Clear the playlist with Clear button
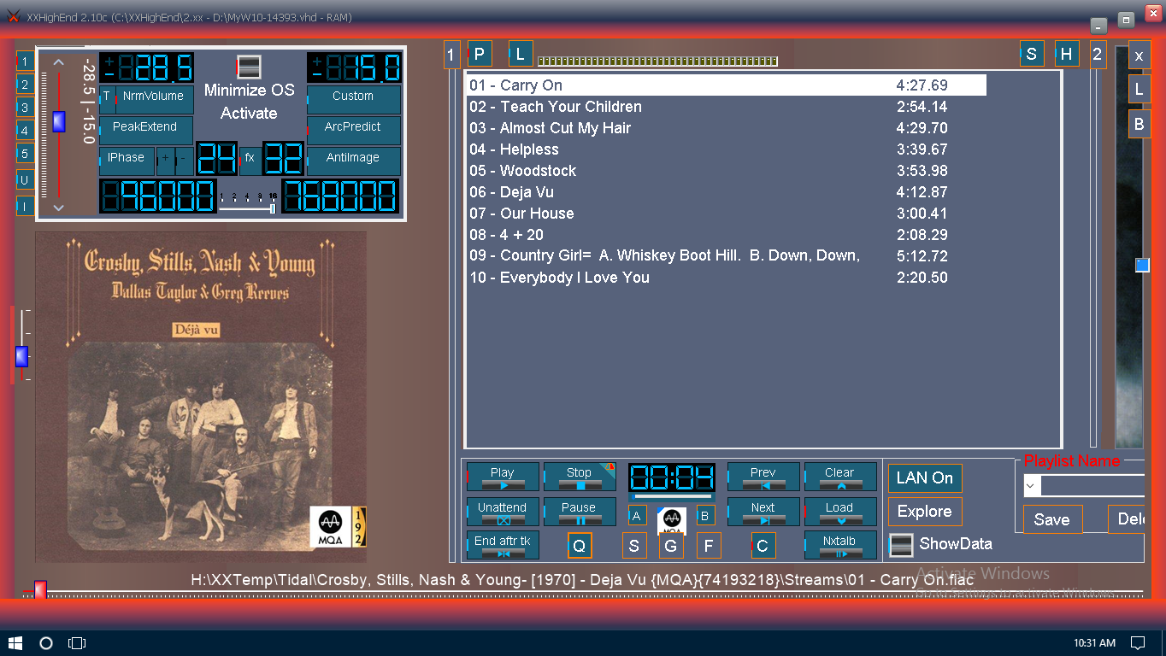The image size is (1166, 656). pos(840,477)
